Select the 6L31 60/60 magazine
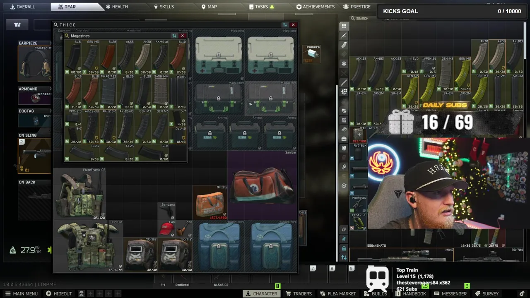Screen dimensions: 530x298 pyautogui.click(x=73, y=57)
